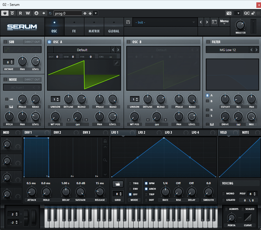
Task: Enable MONO voicing checkbox
Action: pyautogui.click(x=223, y=194)
